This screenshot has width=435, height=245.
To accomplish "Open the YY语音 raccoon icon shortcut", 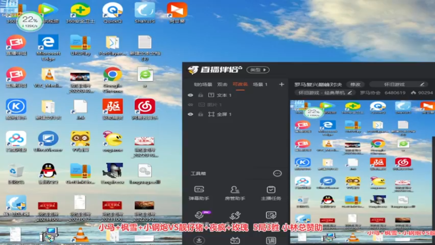I will coord(80,142).
